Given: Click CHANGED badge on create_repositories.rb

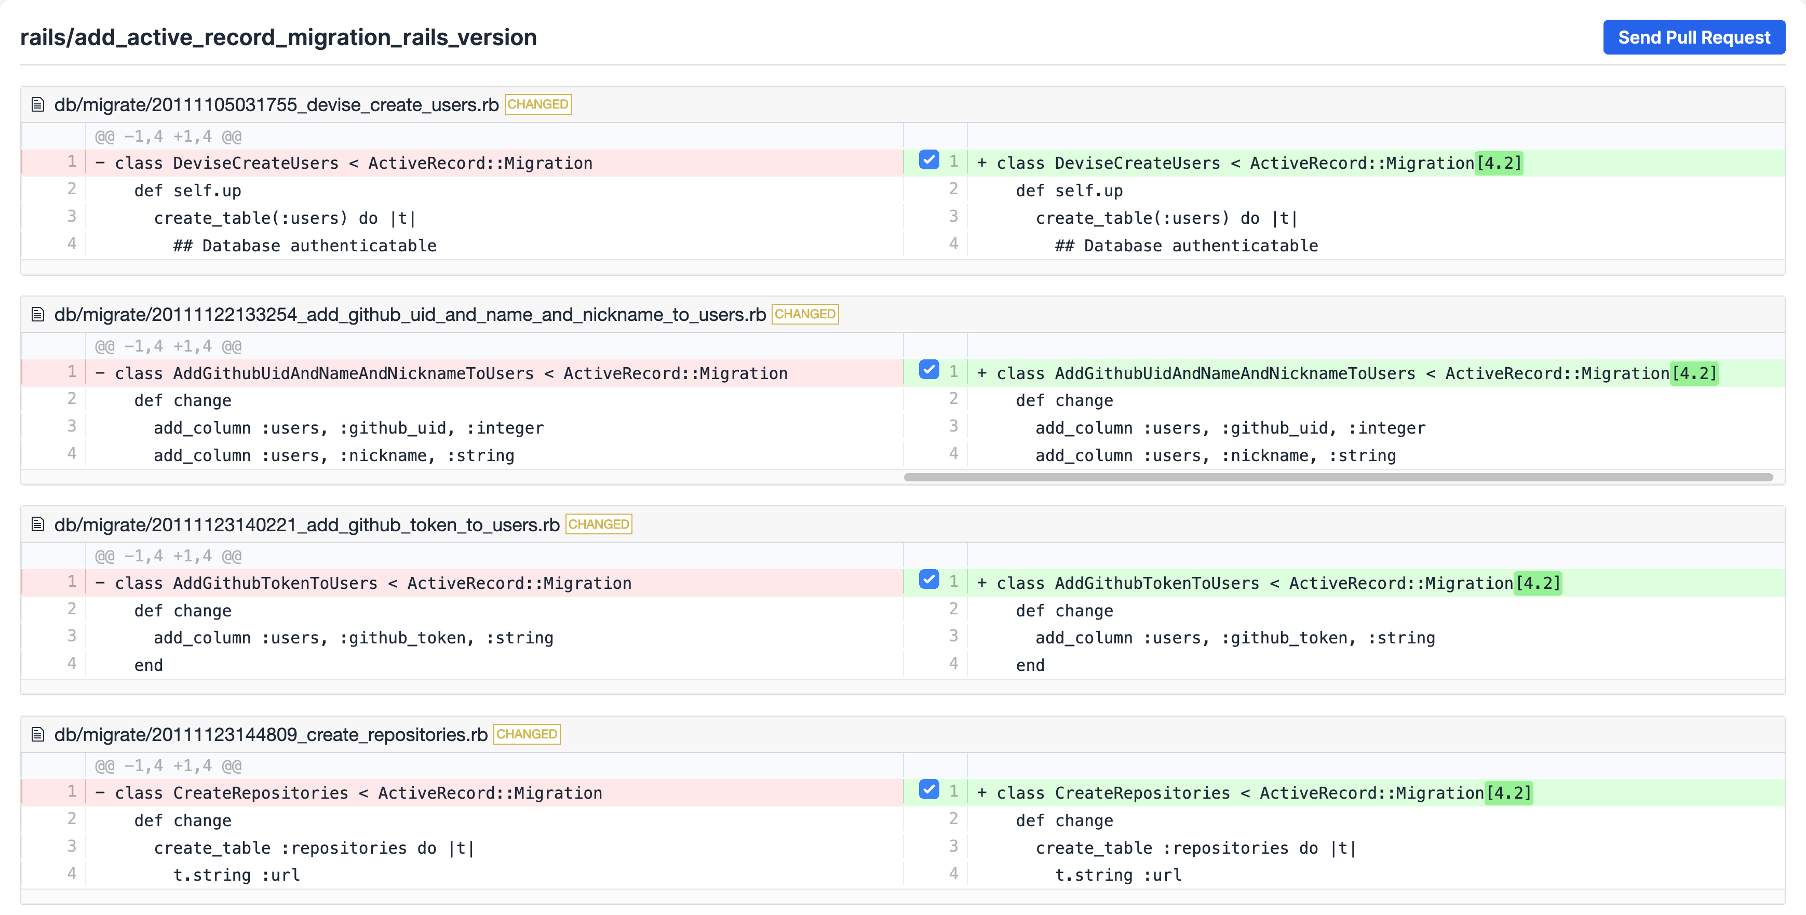Looking at the screenshot, I should [x=527, y=734].
